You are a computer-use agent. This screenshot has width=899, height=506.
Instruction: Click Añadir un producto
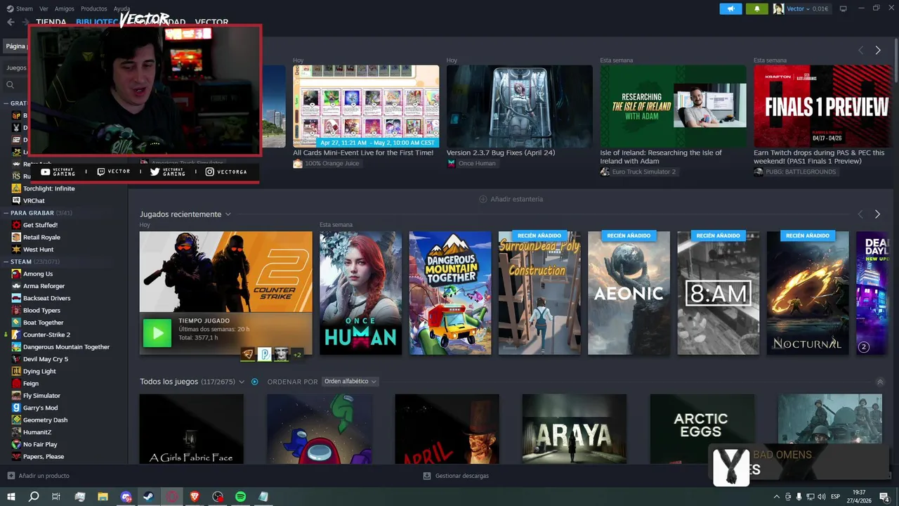click(x=38, y=476)
